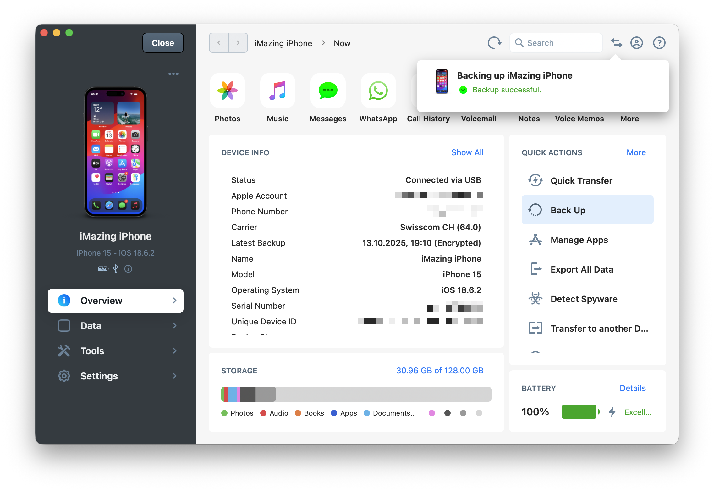Run Detect Spyware quick action
This screenshot has width=714, height=491.
[x=583, y=299]
